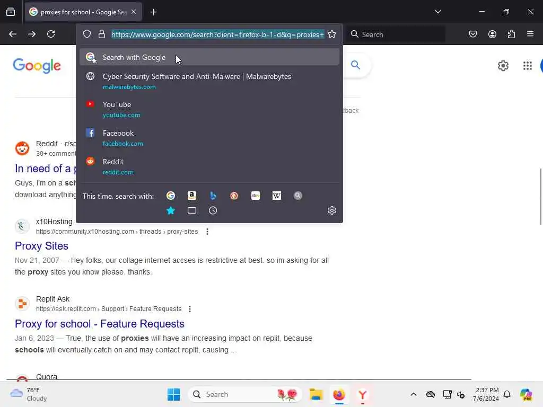Screen dimensions: 543x407
Task: Click the grey magnifier search engine icon
Action: click(x=298, y=196)
